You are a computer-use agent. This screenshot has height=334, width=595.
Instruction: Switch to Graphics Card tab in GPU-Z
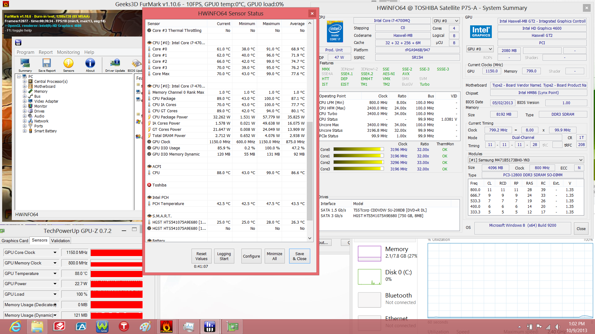15,241
